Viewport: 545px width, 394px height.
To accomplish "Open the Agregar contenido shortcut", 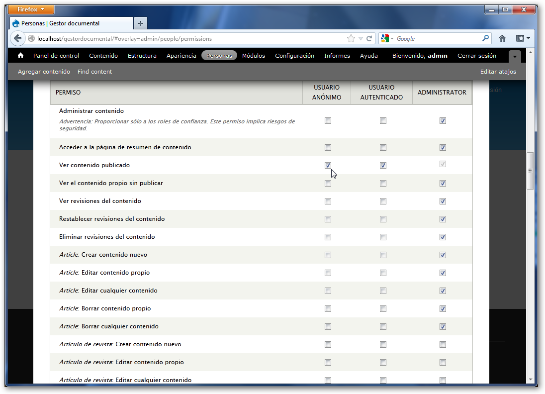I will click(44, 72).
